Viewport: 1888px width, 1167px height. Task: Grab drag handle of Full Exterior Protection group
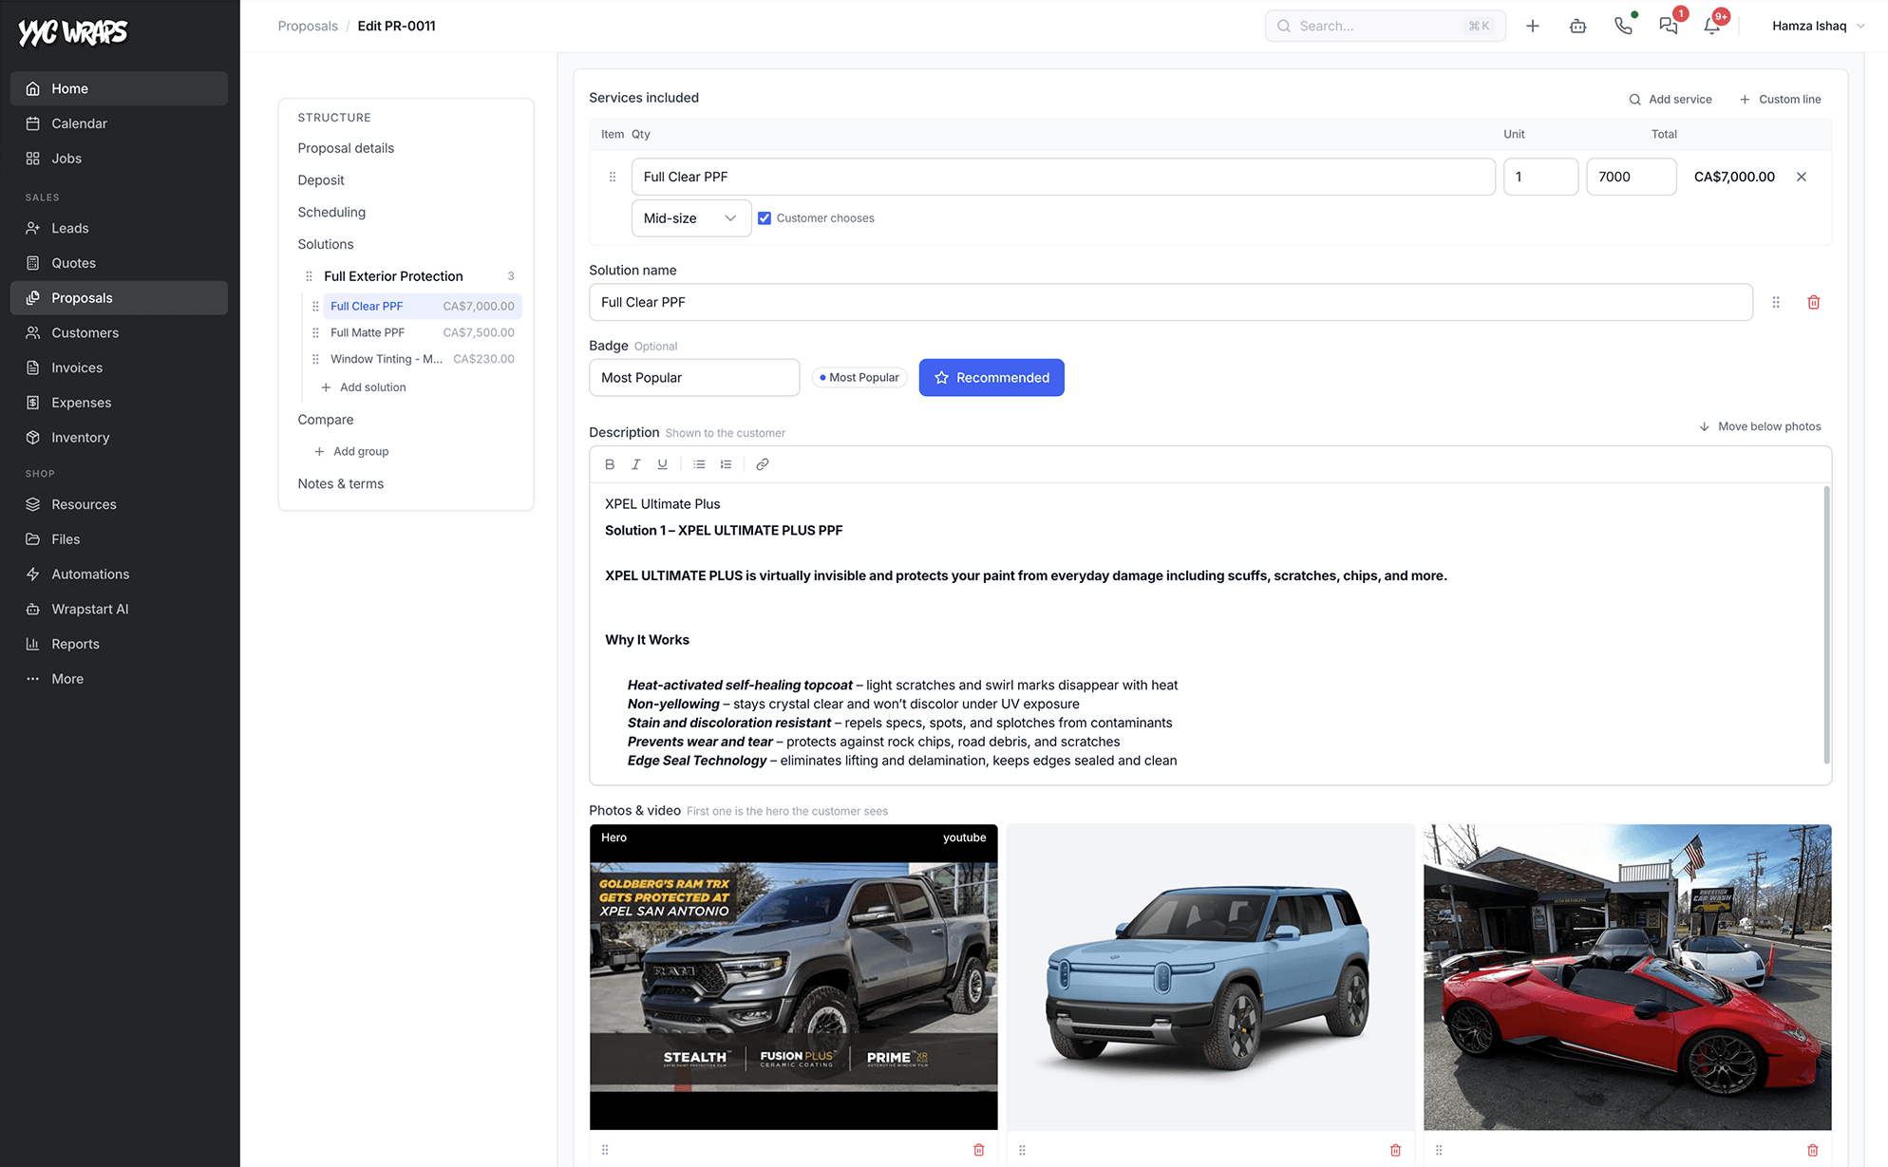pos(309,276)
